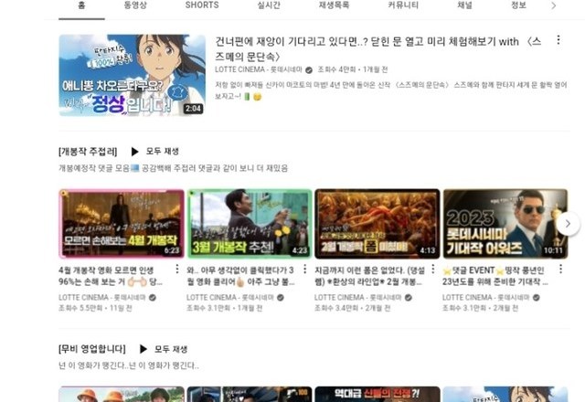Show next videos with carousel right arrow

coord(567,223)
